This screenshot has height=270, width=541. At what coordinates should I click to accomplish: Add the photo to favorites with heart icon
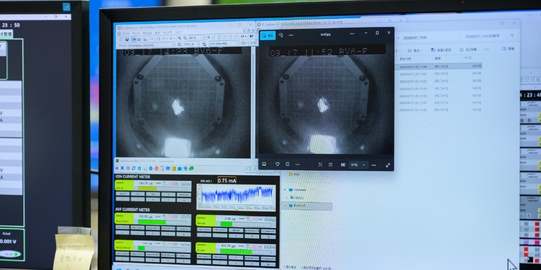278,165
